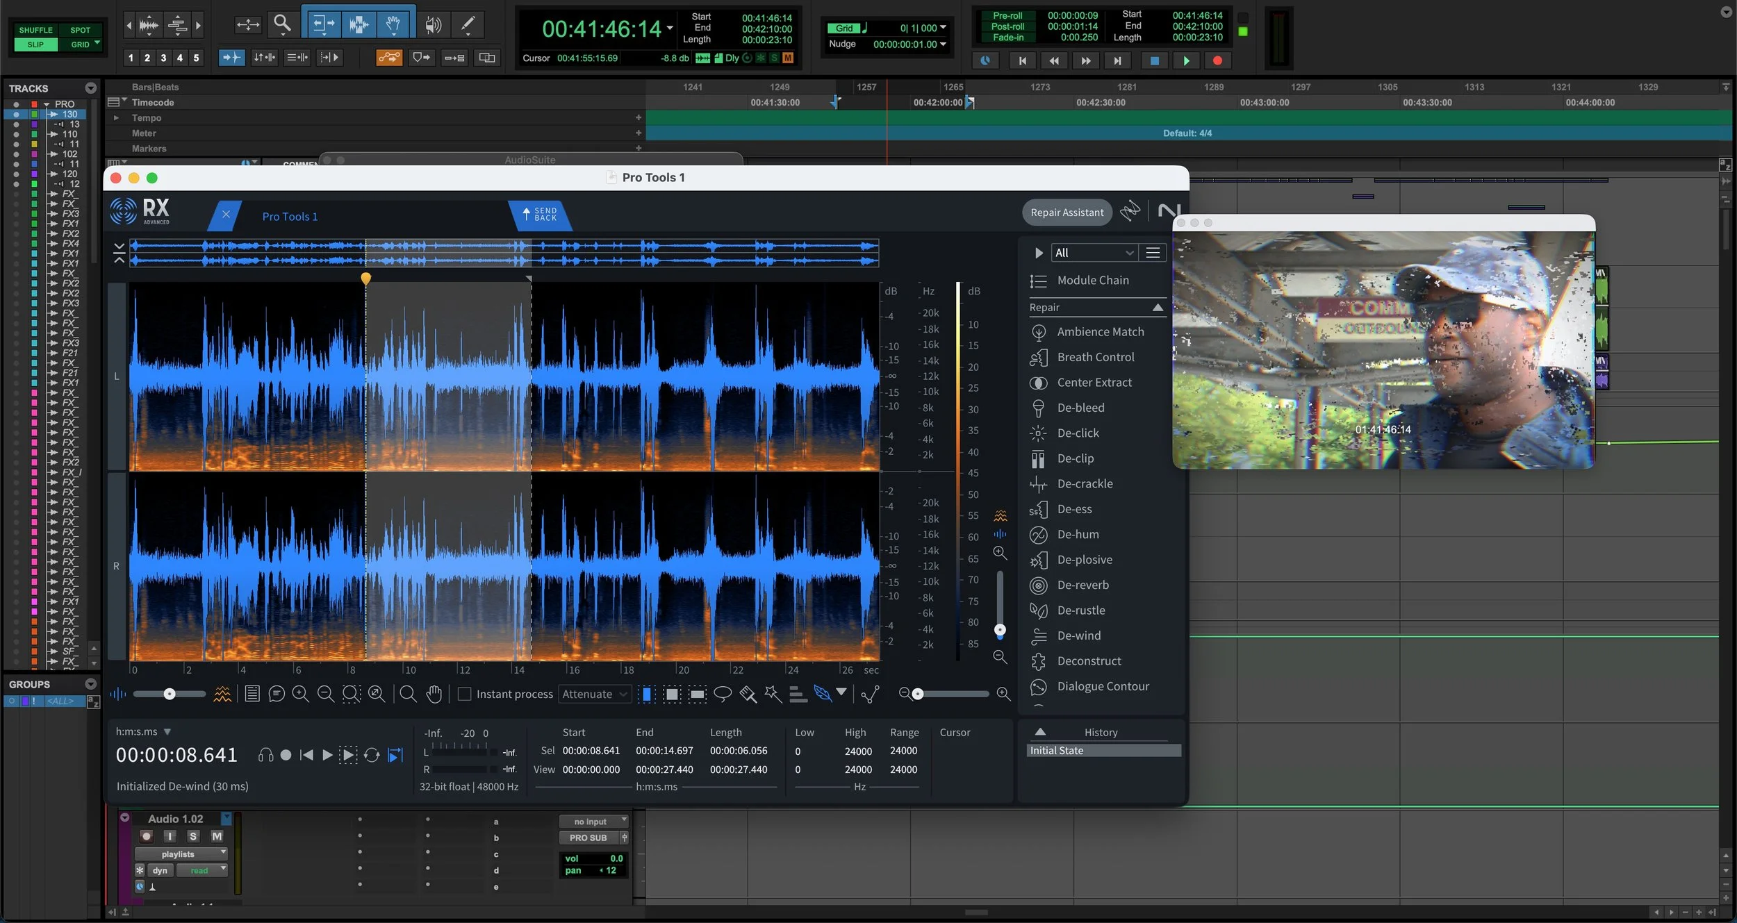Image resolution: width=1737 pixels, height=923 pixels.
Task: Open the TRACKS list popup menu
Action: coord(90,88)
